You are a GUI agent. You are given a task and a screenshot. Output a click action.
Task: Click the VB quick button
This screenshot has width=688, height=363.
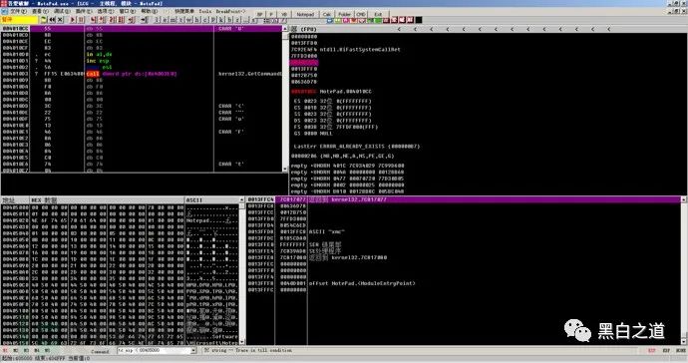pos(284,14)
